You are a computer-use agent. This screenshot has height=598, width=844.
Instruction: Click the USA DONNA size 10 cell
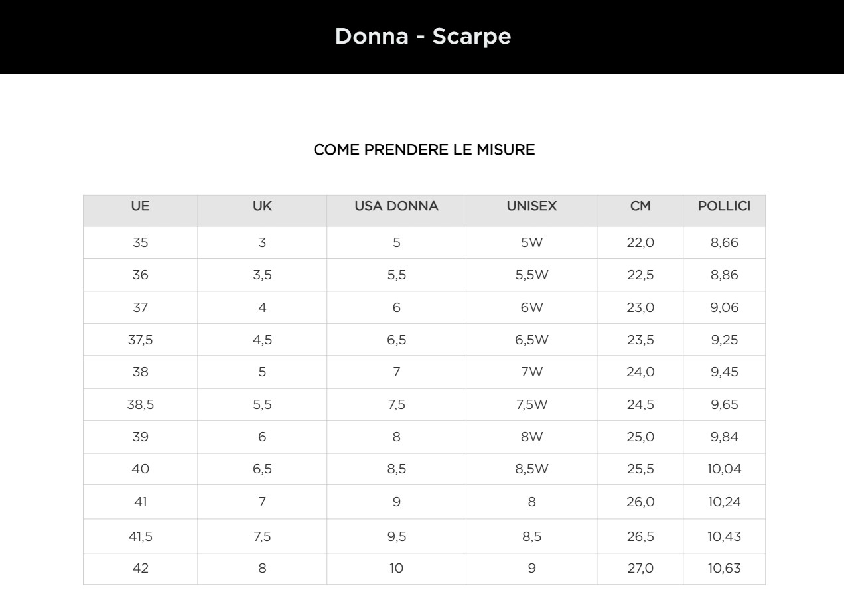click(x=396, y=568)
